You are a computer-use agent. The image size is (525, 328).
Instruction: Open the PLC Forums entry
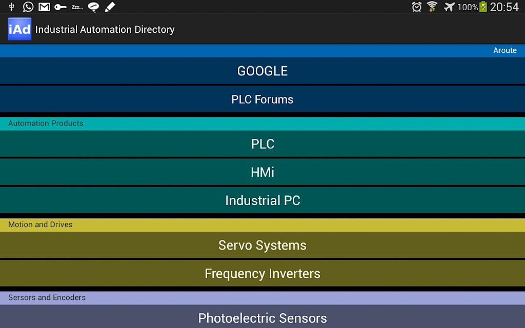(x=262, y=99)
